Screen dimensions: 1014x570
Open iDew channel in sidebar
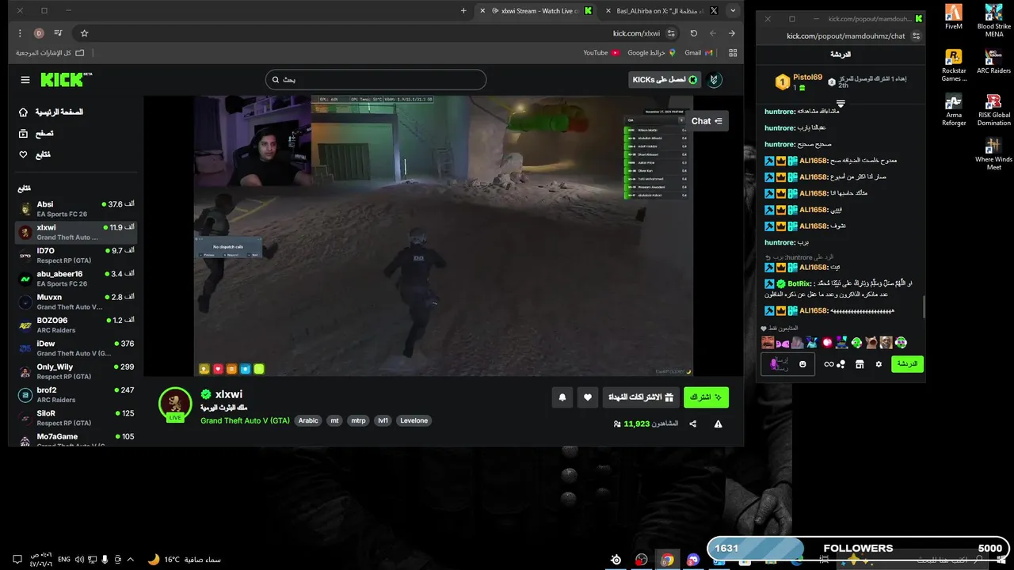76,348
